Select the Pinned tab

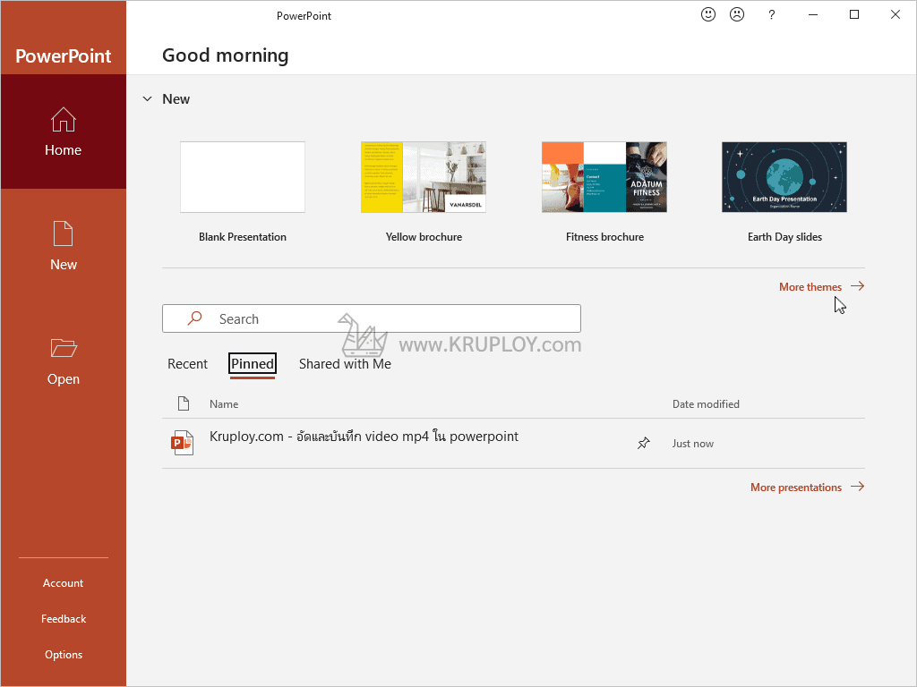coord(252,364)
